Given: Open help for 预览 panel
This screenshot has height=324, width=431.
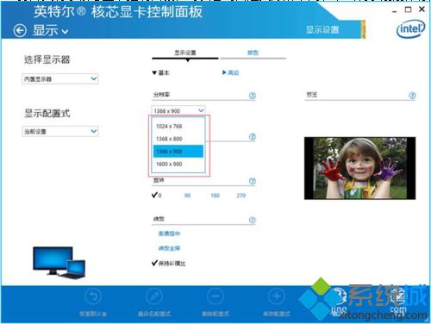Looking at the screenshot, I should (412, 96).
